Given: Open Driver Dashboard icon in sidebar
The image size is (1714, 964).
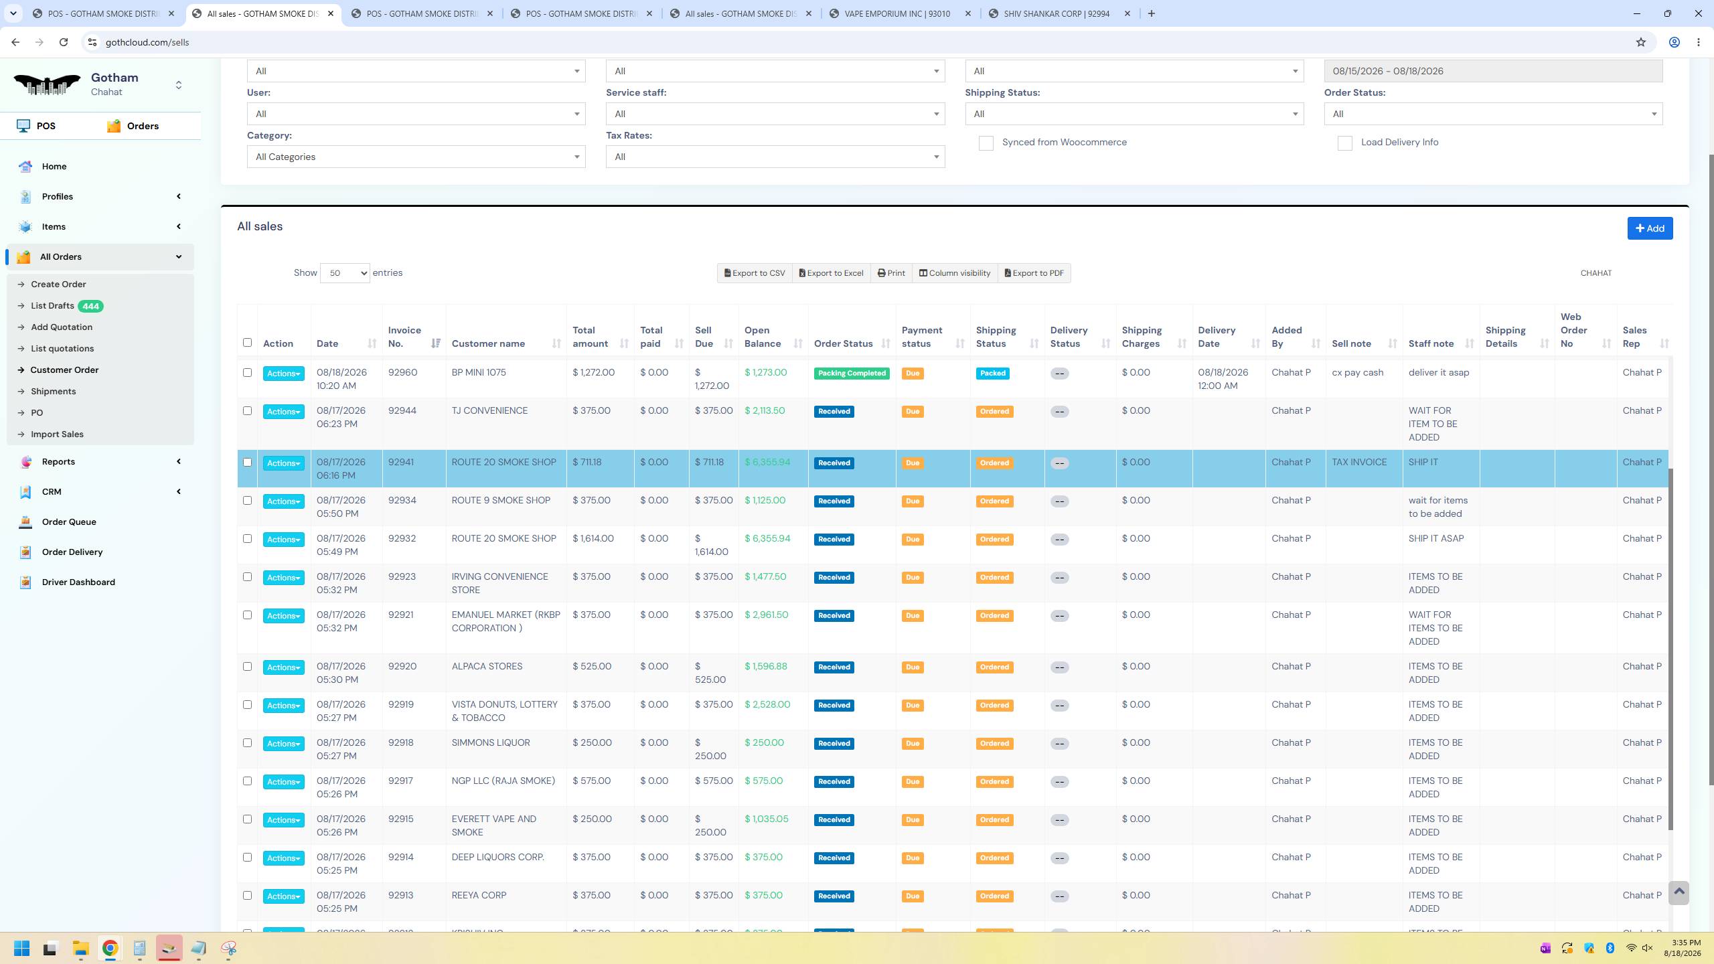Looking at the screenshot, I should [x=25, y=582].
